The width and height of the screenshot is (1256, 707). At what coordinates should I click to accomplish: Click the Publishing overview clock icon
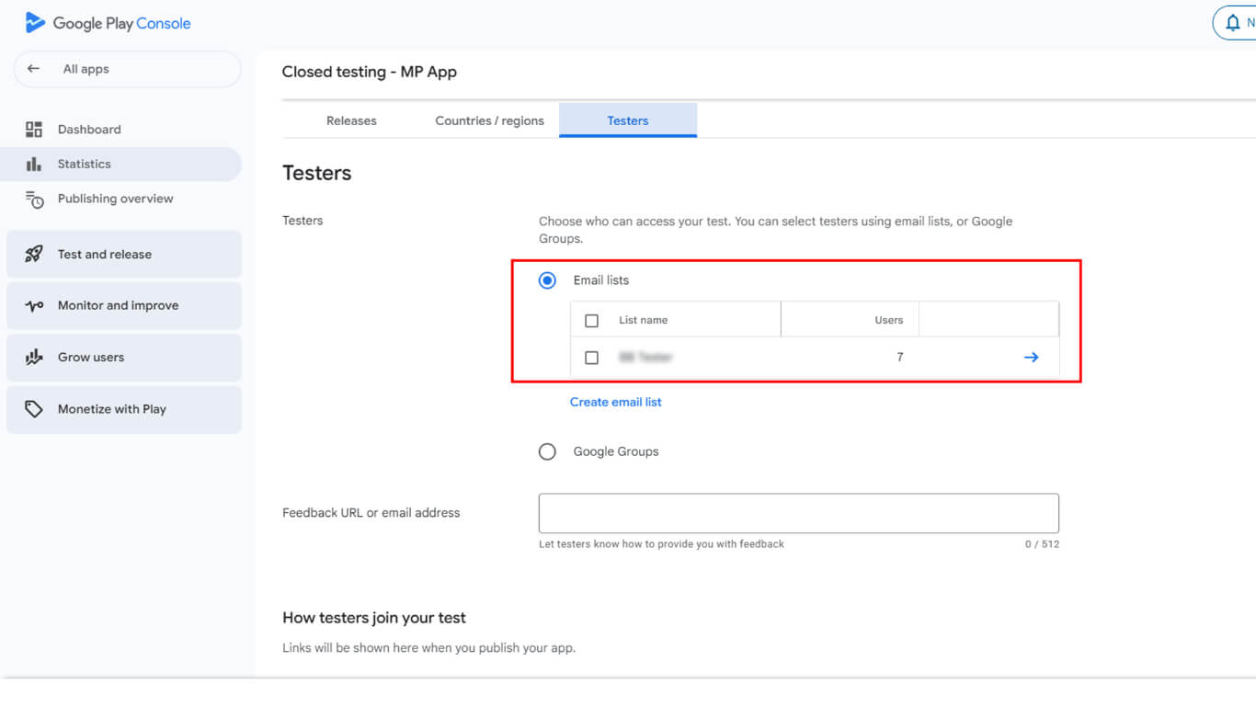(x=34, y=200)
